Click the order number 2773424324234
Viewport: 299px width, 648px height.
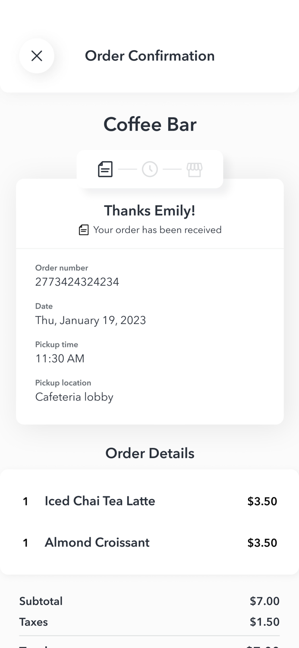point(77,281)
